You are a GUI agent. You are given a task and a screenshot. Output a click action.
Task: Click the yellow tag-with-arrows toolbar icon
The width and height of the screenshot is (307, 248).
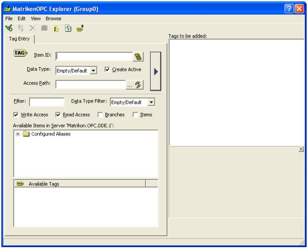(x=80, y=29)
